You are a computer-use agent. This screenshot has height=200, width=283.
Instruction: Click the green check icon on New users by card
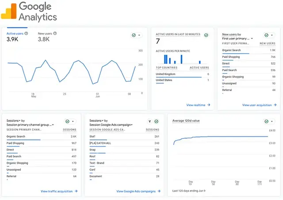click(266, 35)
